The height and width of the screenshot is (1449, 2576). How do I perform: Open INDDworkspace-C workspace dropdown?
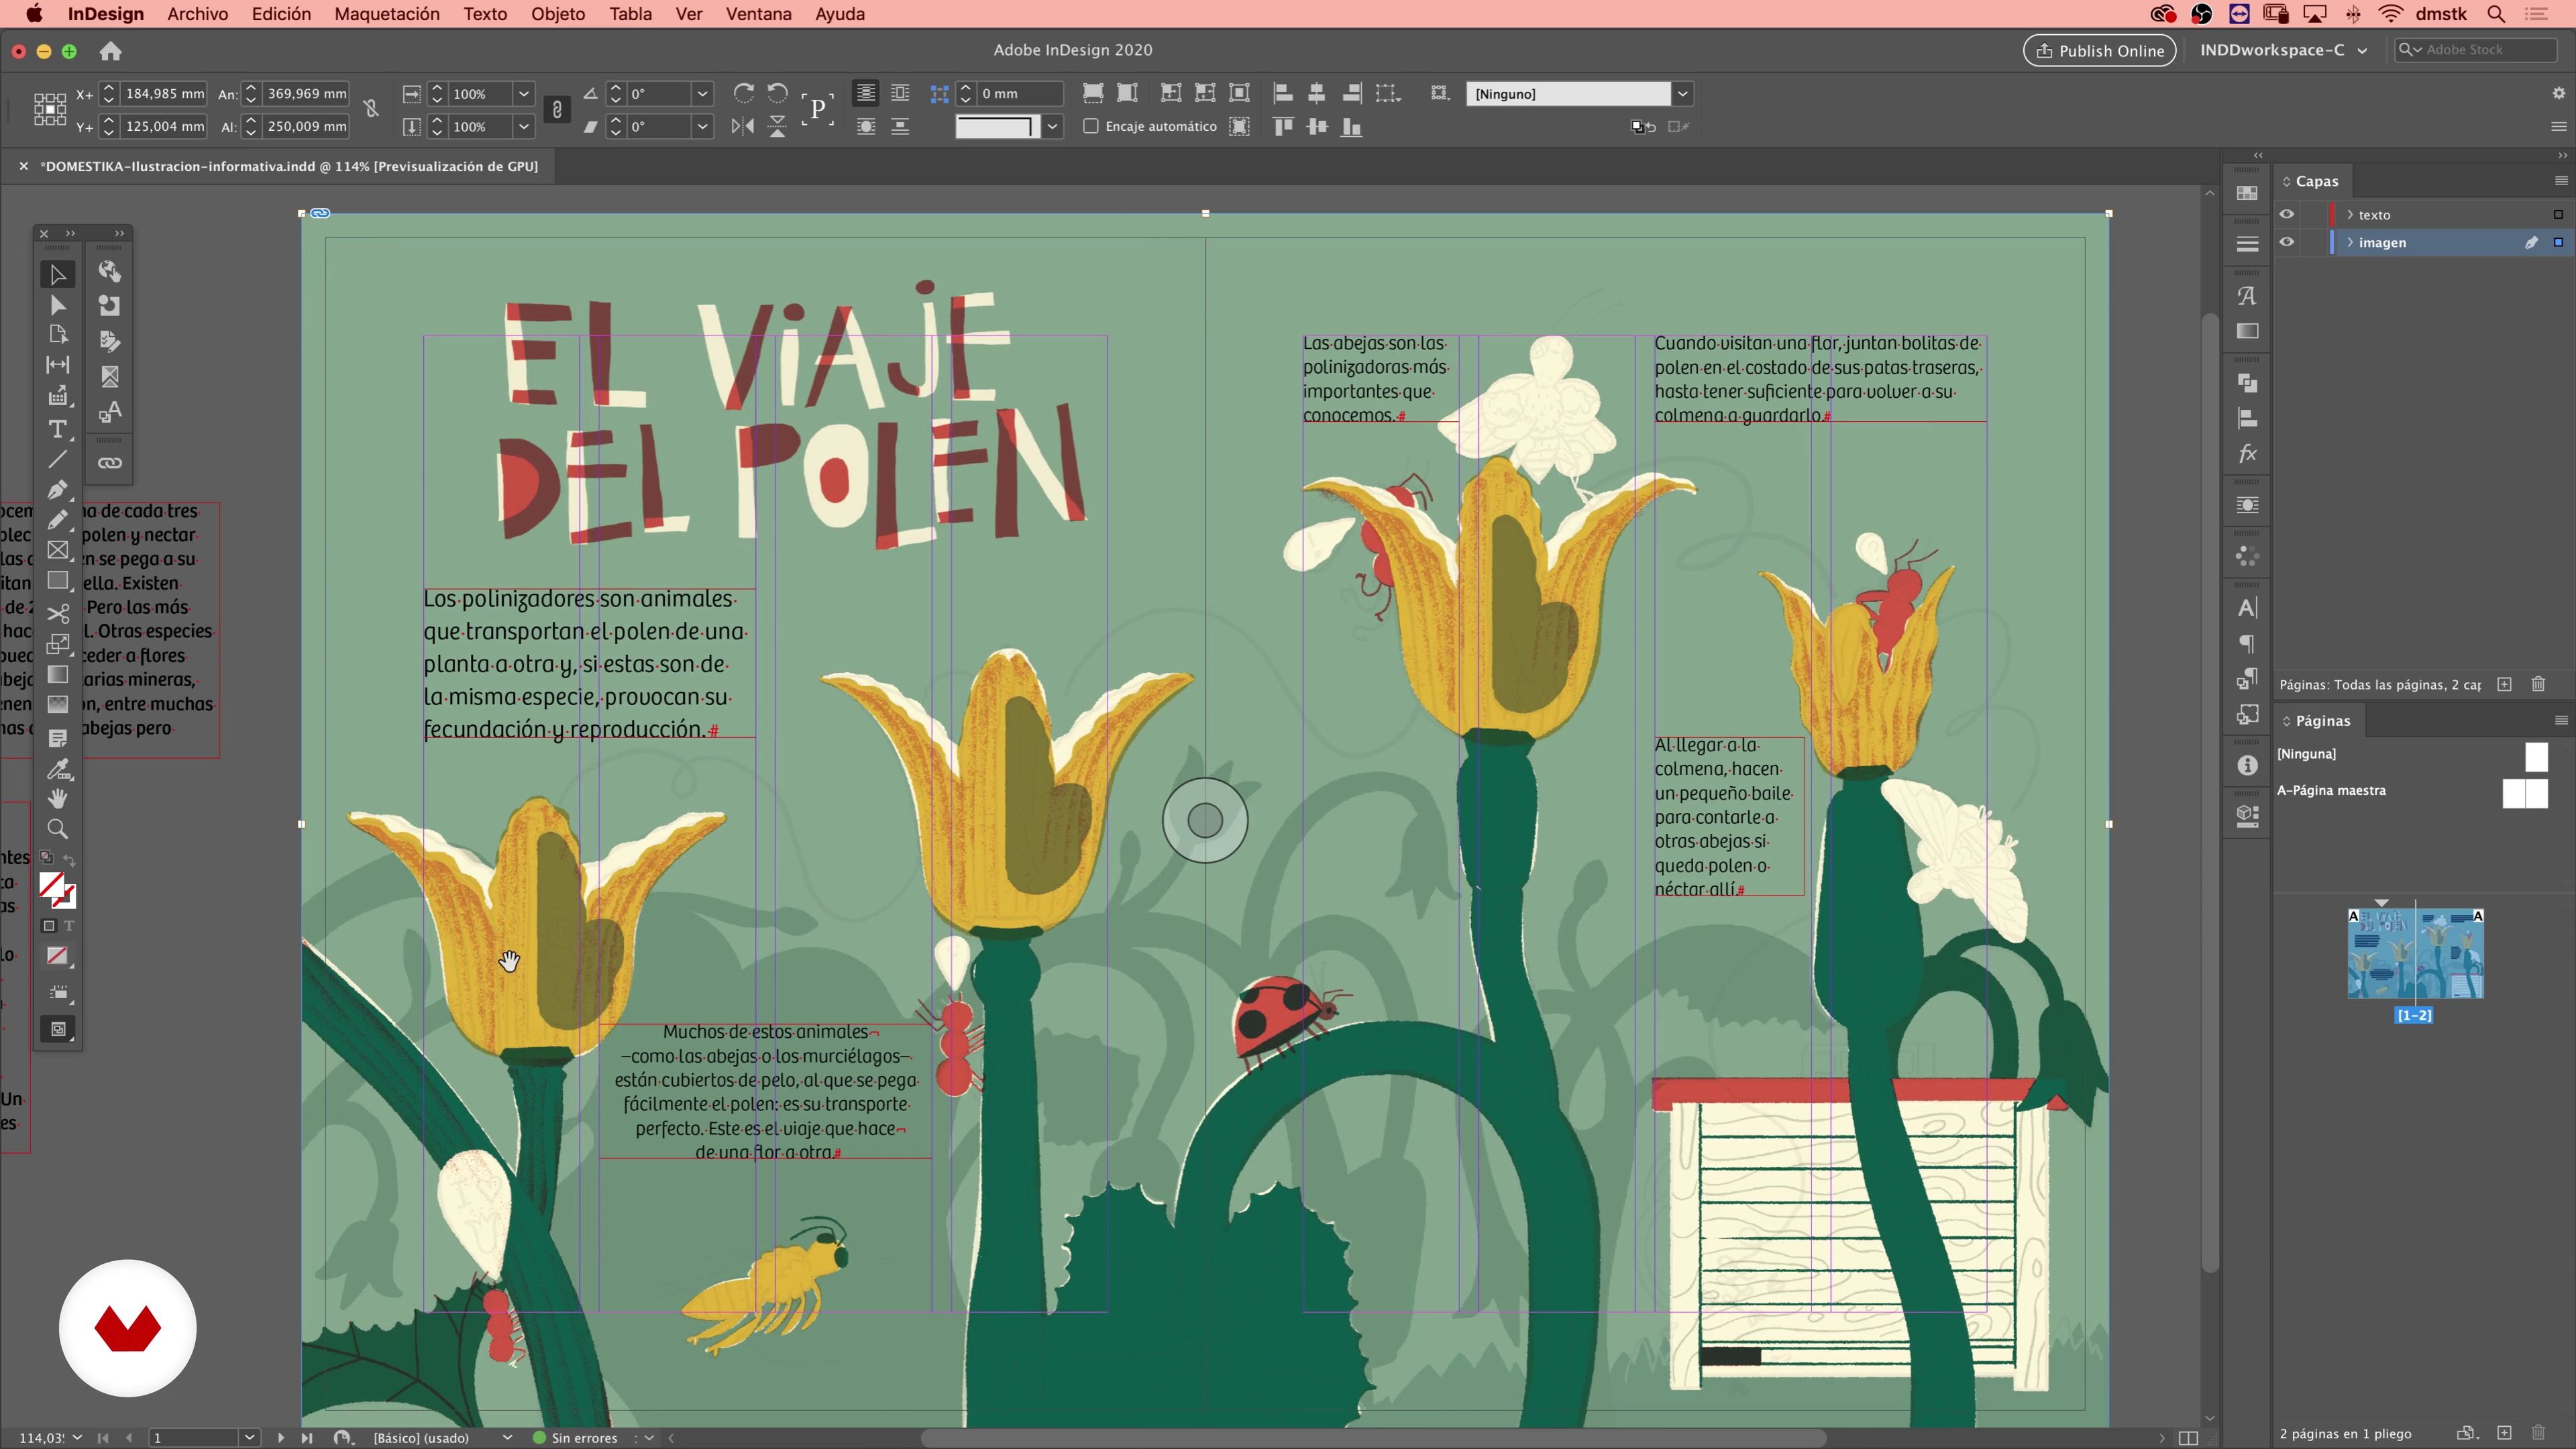2283,50
